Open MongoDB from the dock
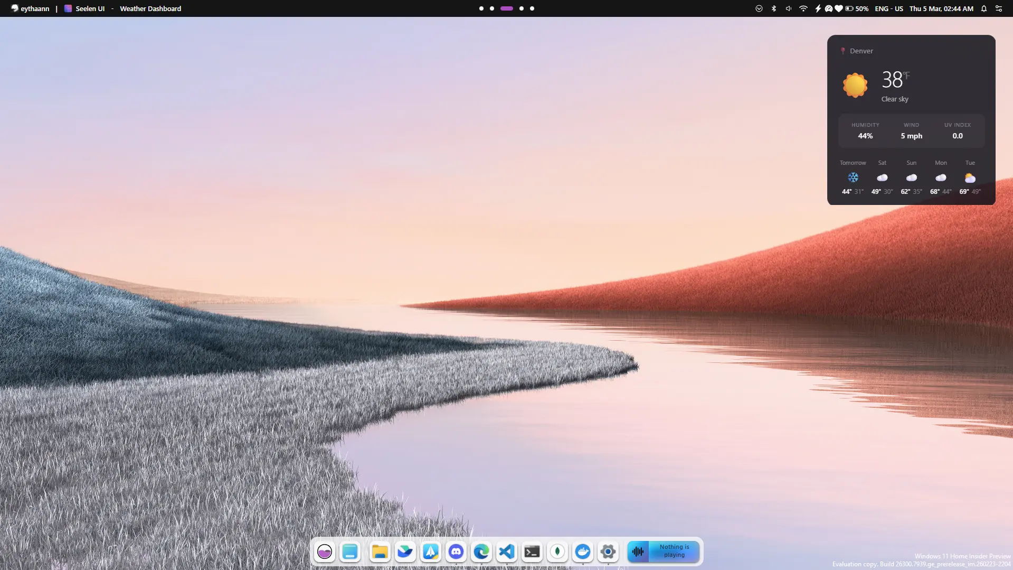Screen dimensions: 1013x570 pyautogui.click(x=557, y=552)
